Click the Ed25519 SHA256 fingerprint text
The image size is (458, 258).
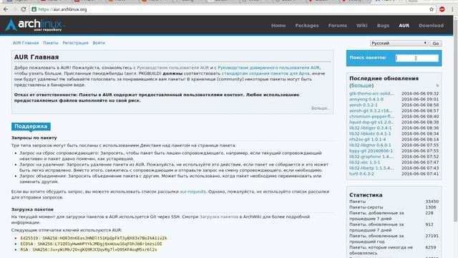point(94,238)
